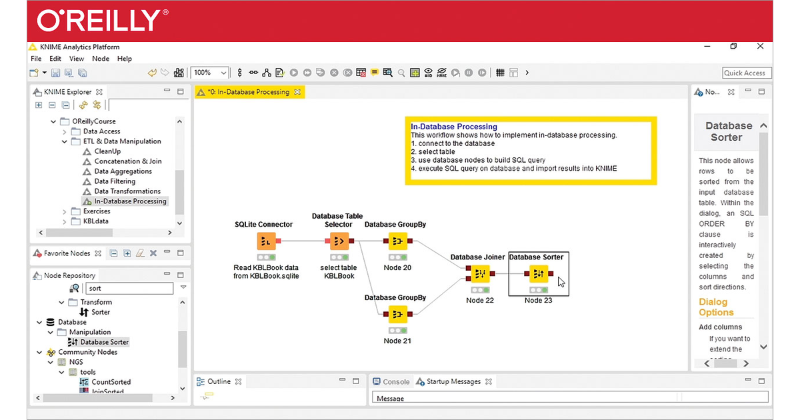Viewport: 800px width, 420px height.
Task: Select the Database Joiner node icon
Action: [x=481, y=274]
